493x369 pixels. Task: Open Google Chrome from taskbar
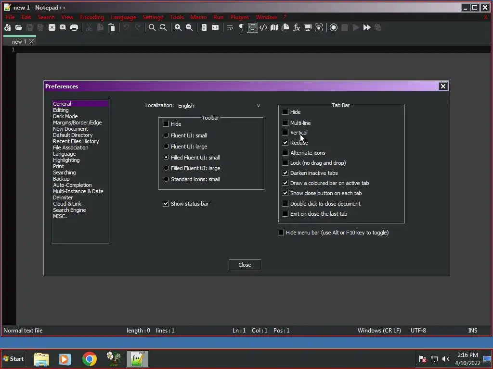(x=89, y=359)
